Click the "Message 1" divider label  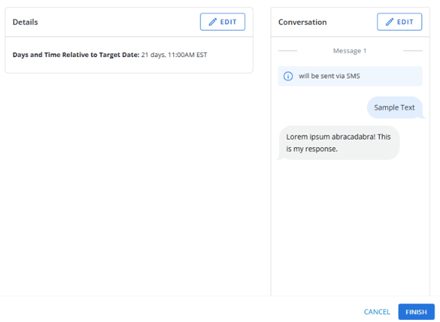tap(350, 51)
